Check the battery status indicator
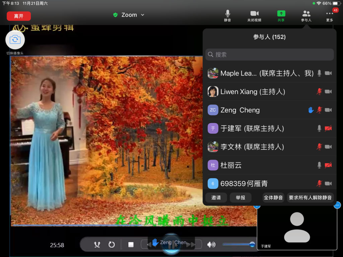This screenshot has height=257, width=343. click(x=336, y=3)
